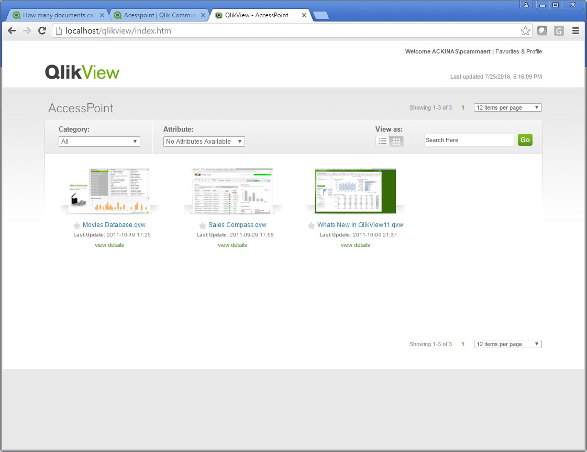The height and width of the screenshot is (452, 587).
Task: Open Movies Database.qvw document link
Action: pos(114,225)
